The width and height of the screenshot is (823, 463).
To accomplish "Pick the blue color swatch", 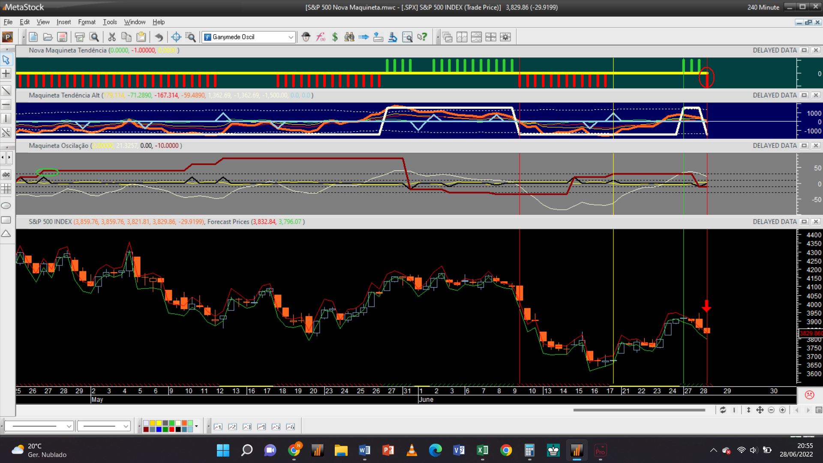I will coord(159,429).
